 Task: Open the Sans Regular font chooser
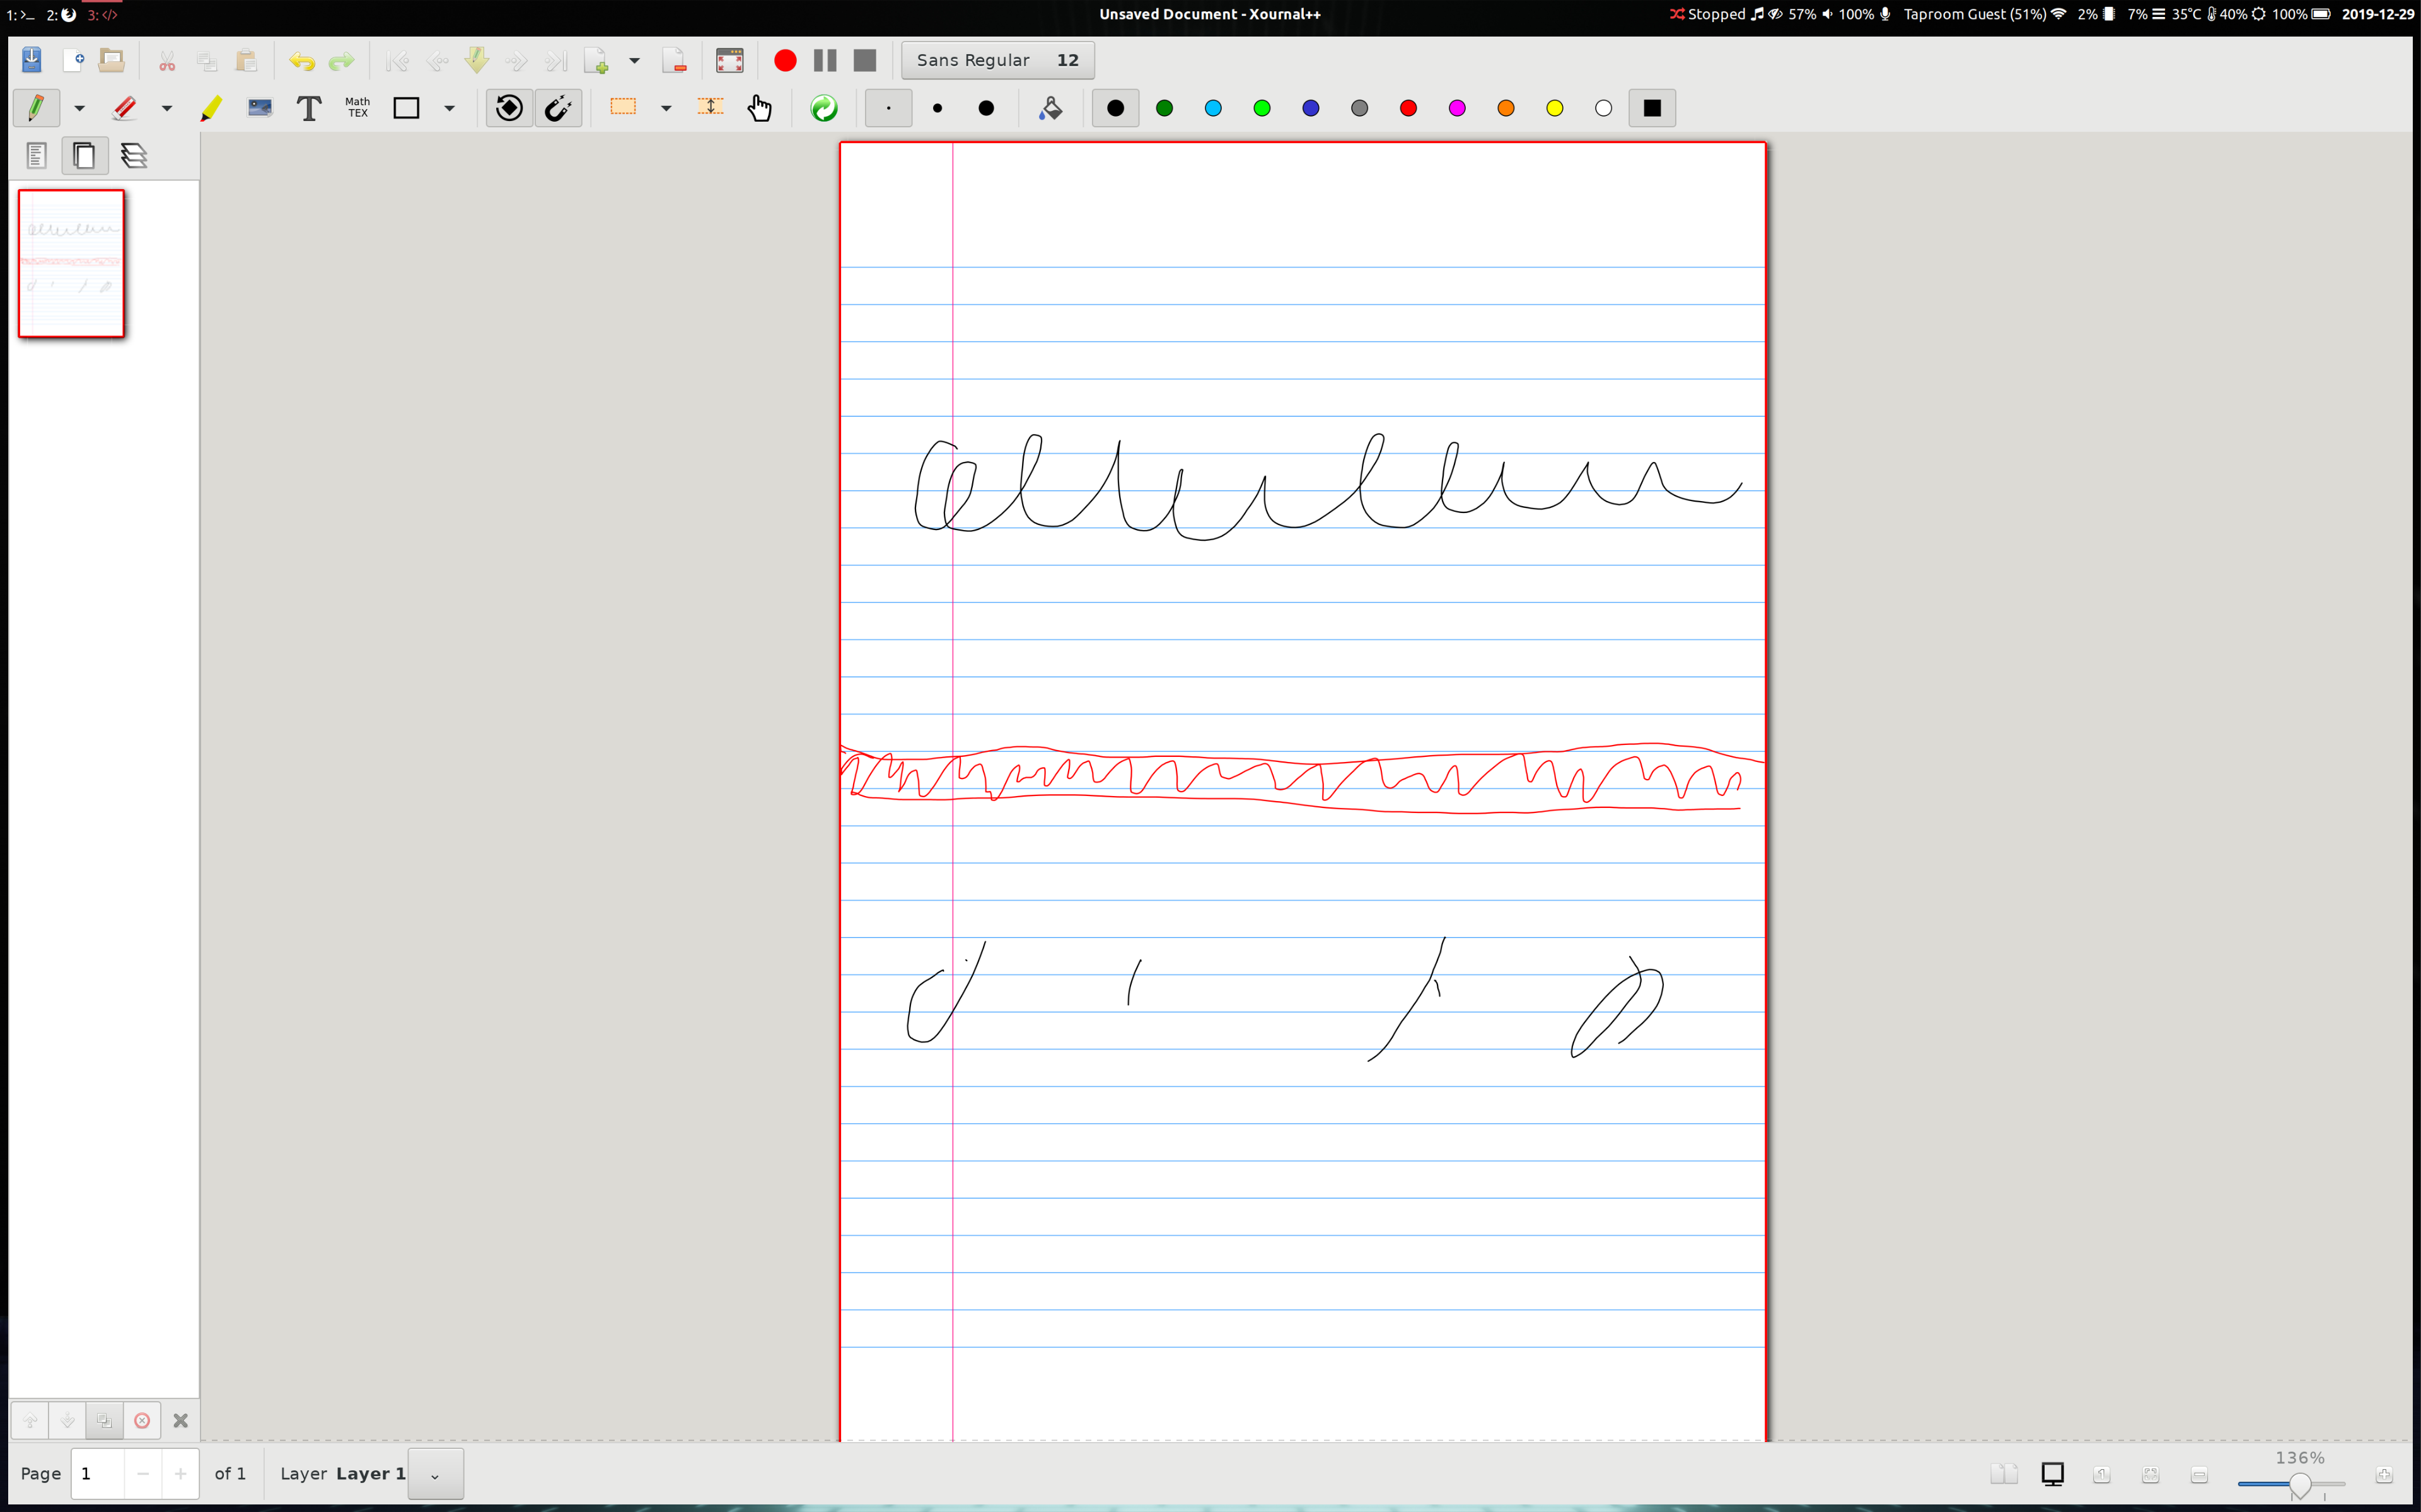996,60
